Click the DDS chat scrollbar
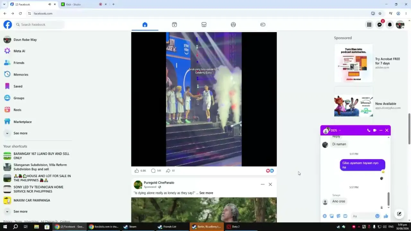This screenshot has height=231, width=411. click(389, 199)
